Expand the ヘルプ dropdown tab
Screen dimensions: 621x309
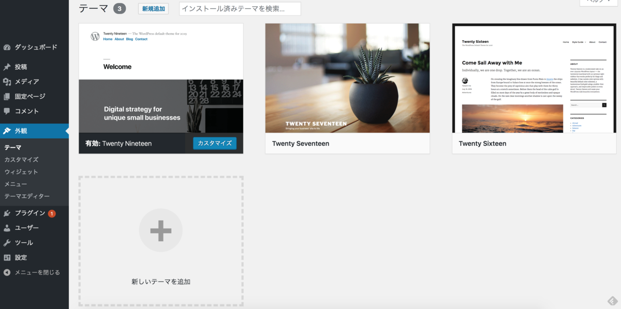pyautogui.click(x=598, y=2)
